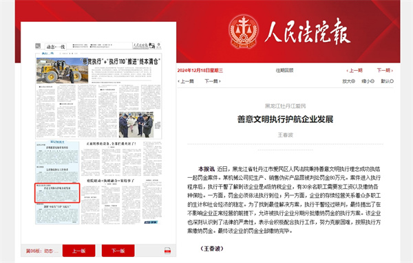Click the 上一版 previous page button
Image resolution: width=413 pixels, height=263 pixels.
[78, 251]
